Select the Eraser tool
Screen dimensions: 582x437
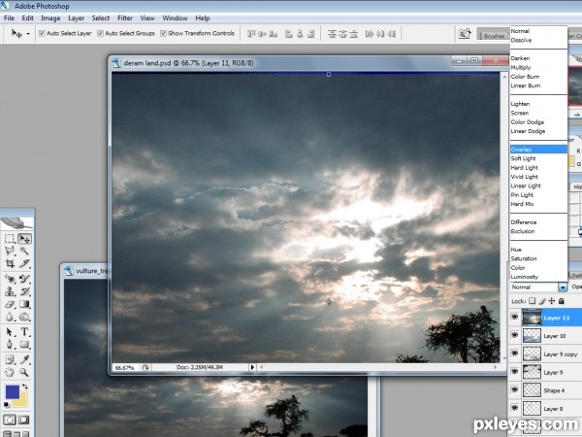coord(10,305)
